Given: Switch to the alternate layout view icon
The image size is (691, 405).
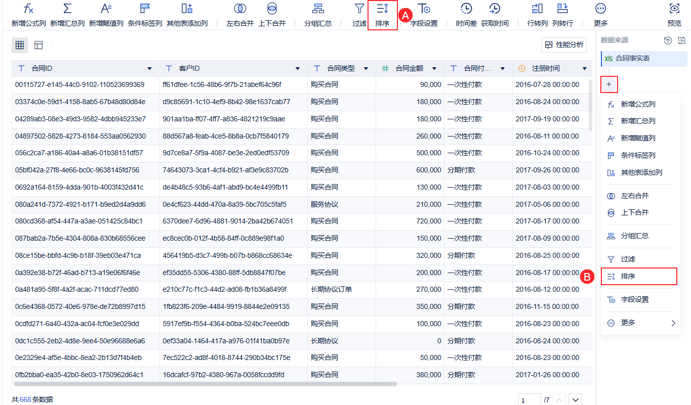Looking at the screenshot, I should point(38,45).
